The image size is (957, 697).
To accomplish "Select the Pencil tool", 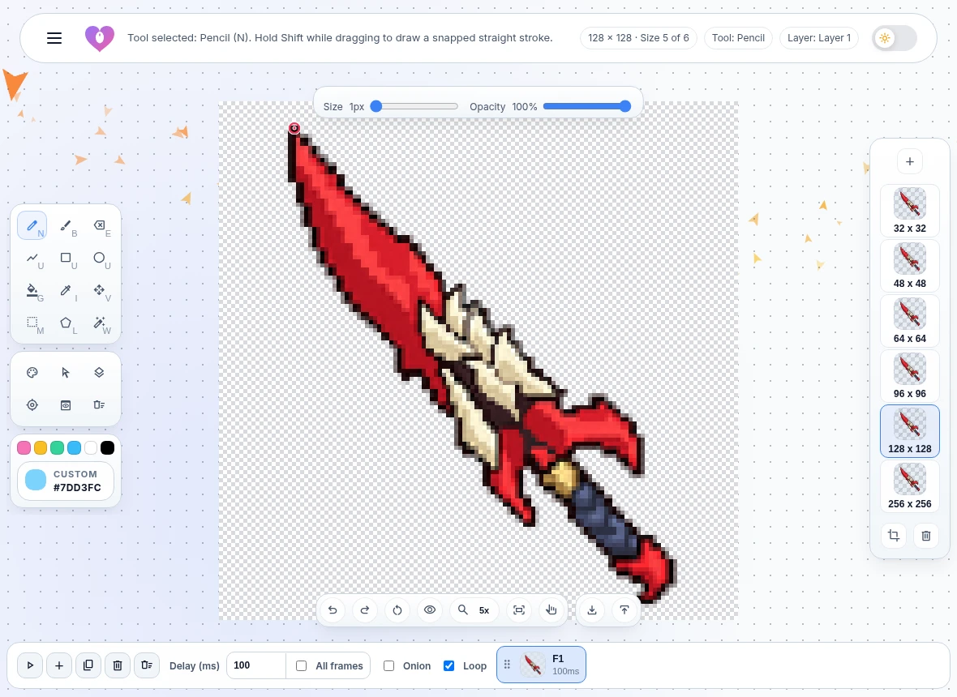I will click(32, 225).
